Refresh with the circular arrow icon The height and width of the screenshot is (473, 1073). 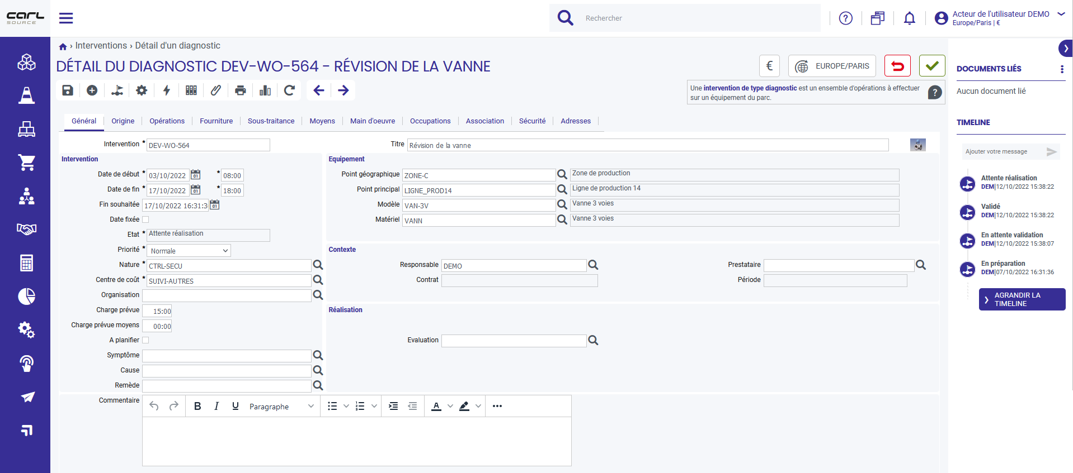[x=289, y=90]
